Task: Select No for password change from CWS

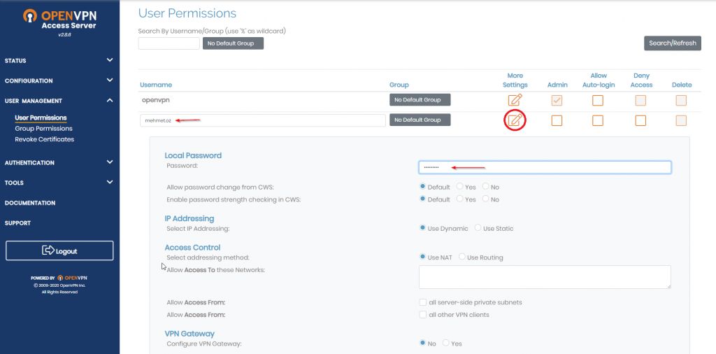Action: tap(485, 187)
